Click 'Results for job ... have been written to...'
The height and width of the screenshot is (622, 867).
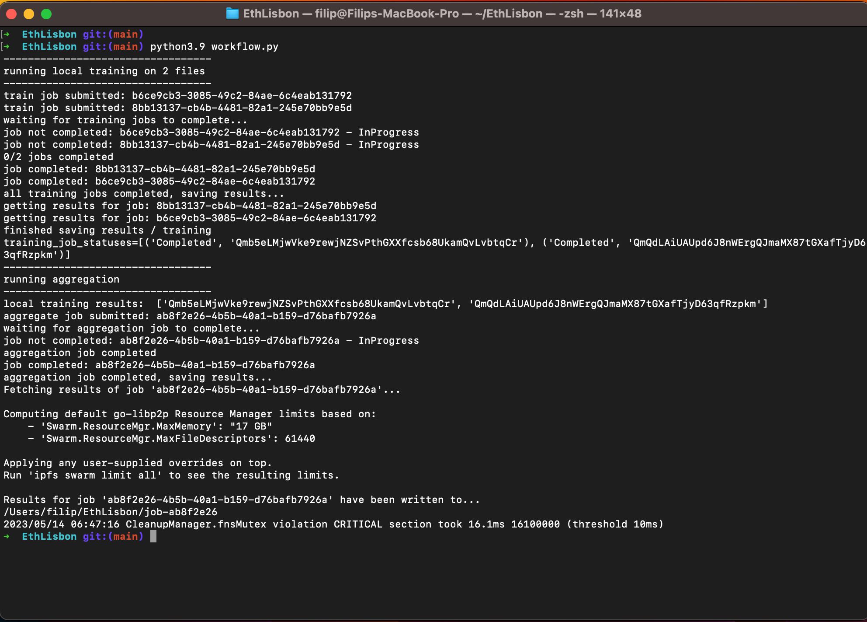pos(242,500)
